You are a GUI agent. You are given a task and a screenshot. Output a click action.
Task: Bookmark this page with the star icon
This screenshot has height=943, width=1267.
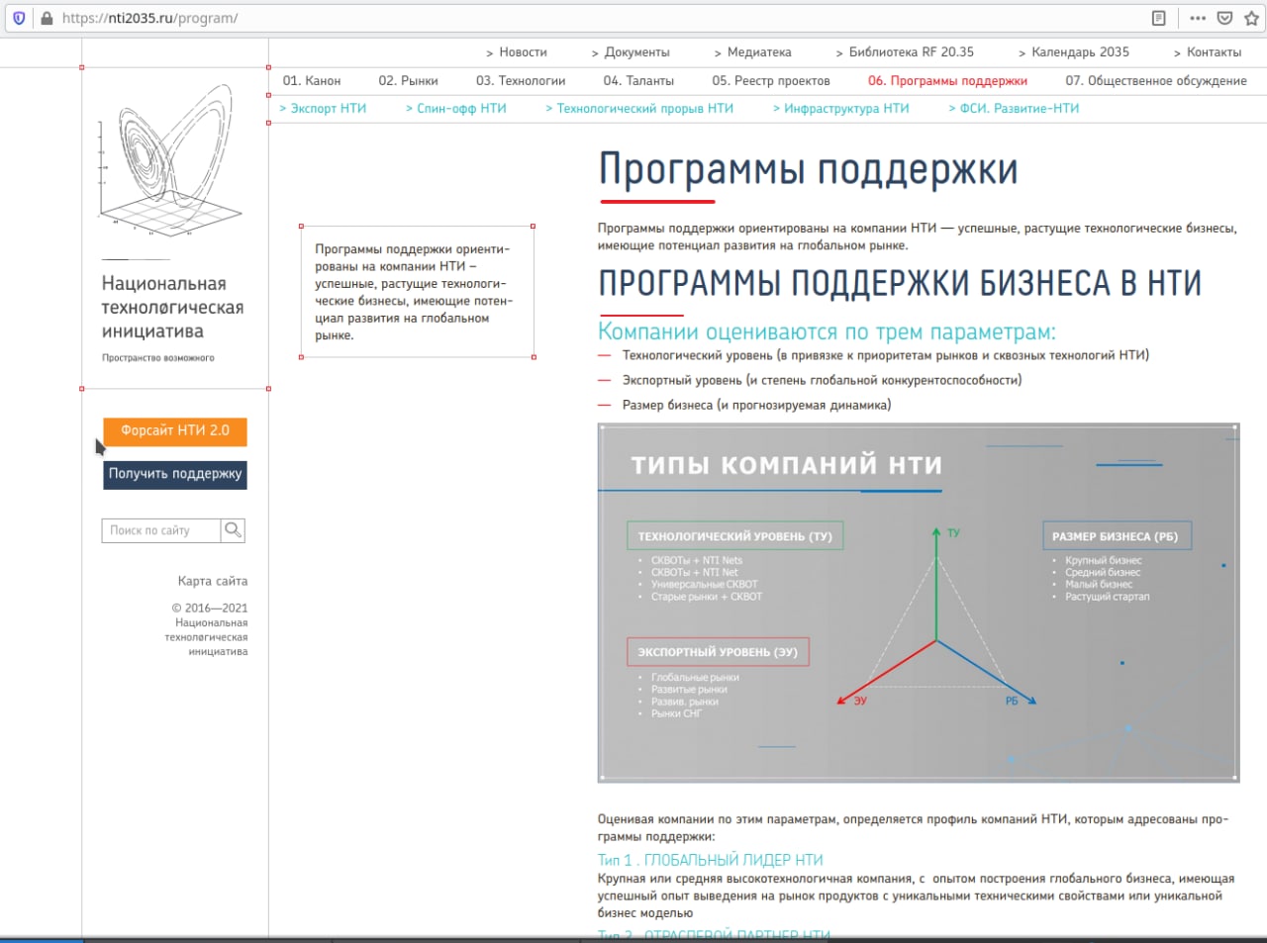point(1251,18)
